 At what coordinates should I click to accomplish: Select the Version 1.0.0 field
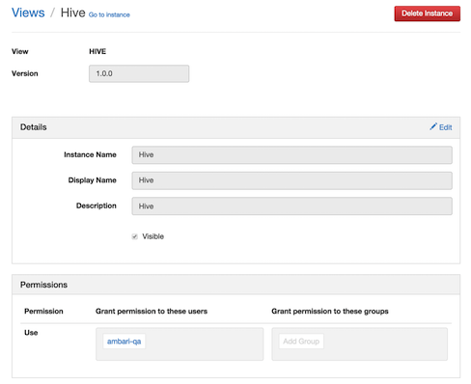[139, 73]
